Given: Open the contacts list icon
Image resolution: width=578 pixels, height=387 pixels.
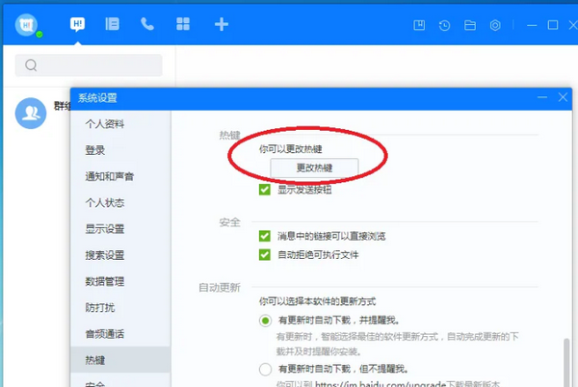Looking at the screenshot, I should pos(113,24).
